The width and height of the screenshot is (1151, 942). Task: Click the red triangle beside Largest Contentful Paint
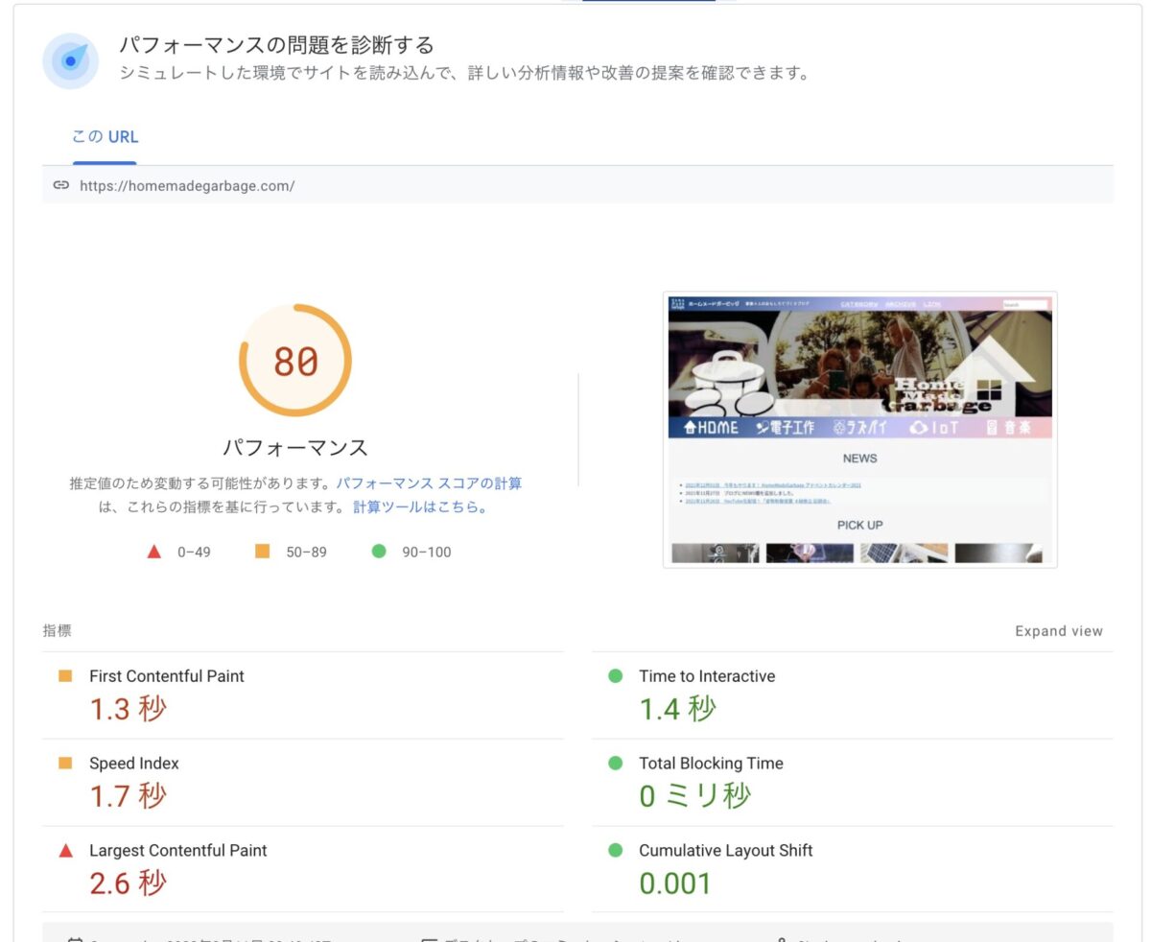65,851
